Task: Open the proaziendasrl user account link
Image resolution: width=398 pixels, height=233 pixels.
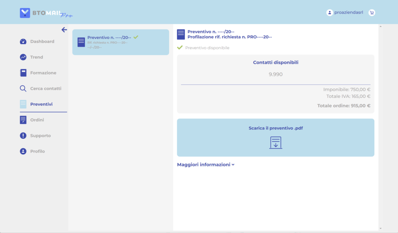Action: (x=348, y=12)
